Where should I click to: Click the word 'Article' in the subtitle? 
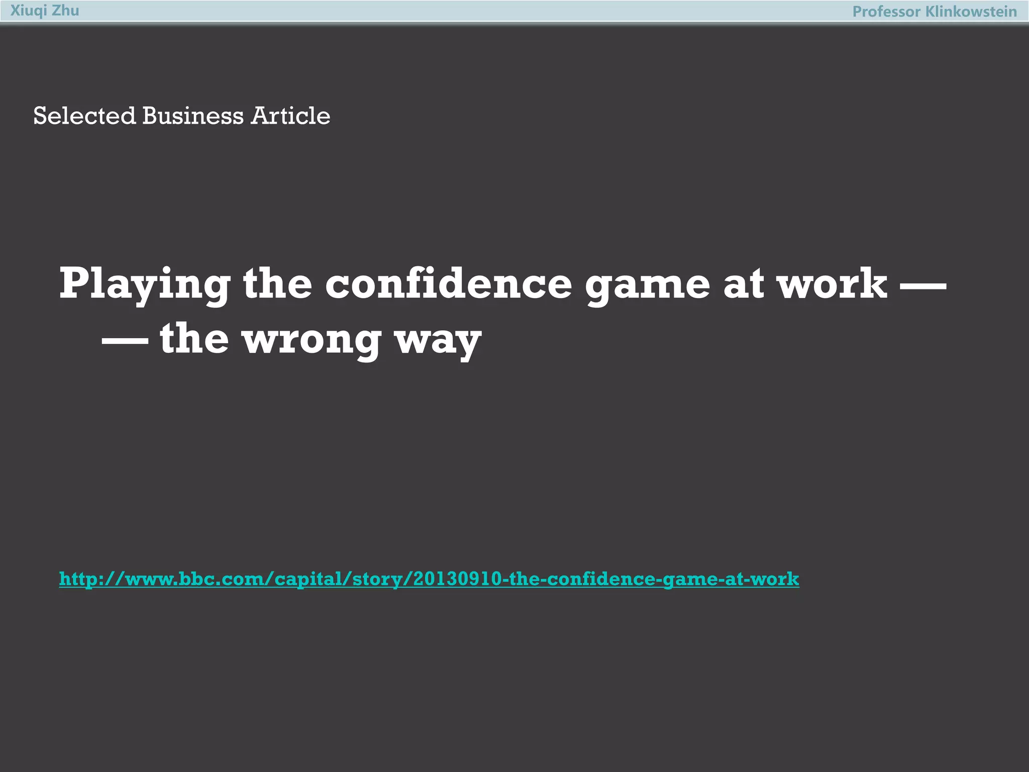click(290, 116)
